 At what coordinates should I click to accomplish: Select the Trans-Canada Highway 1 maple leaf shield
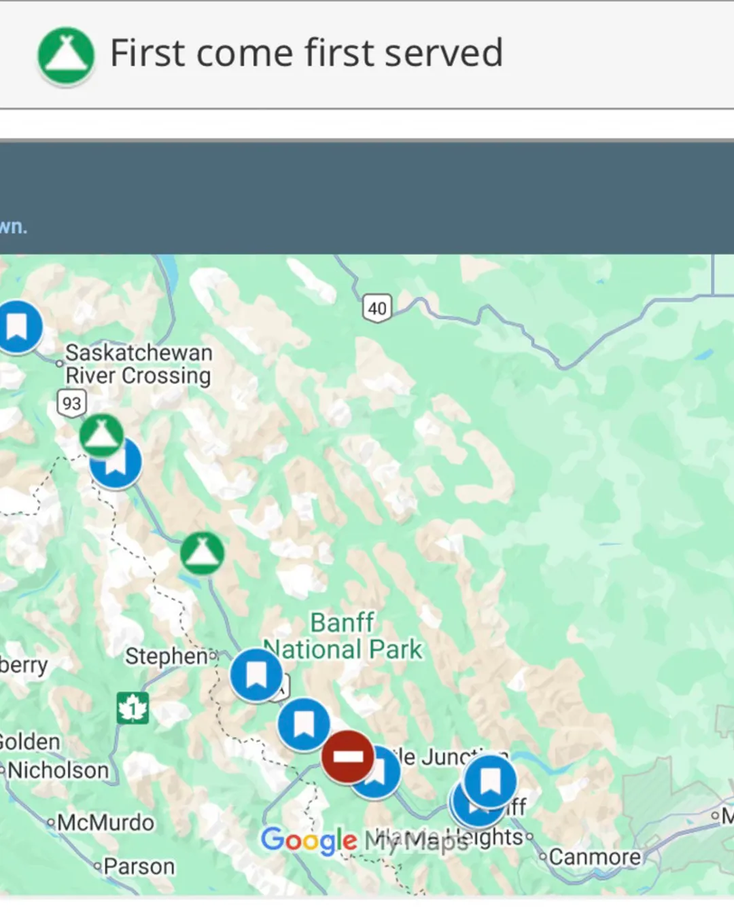pos(133,708)
